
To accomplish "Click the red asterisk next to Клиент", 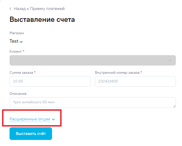I will [24, 51].
